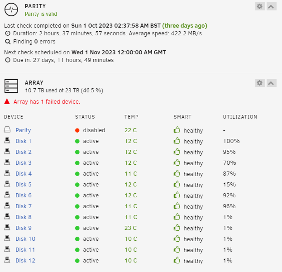Click the "(three days ago)" text

(x=185, y=26)
